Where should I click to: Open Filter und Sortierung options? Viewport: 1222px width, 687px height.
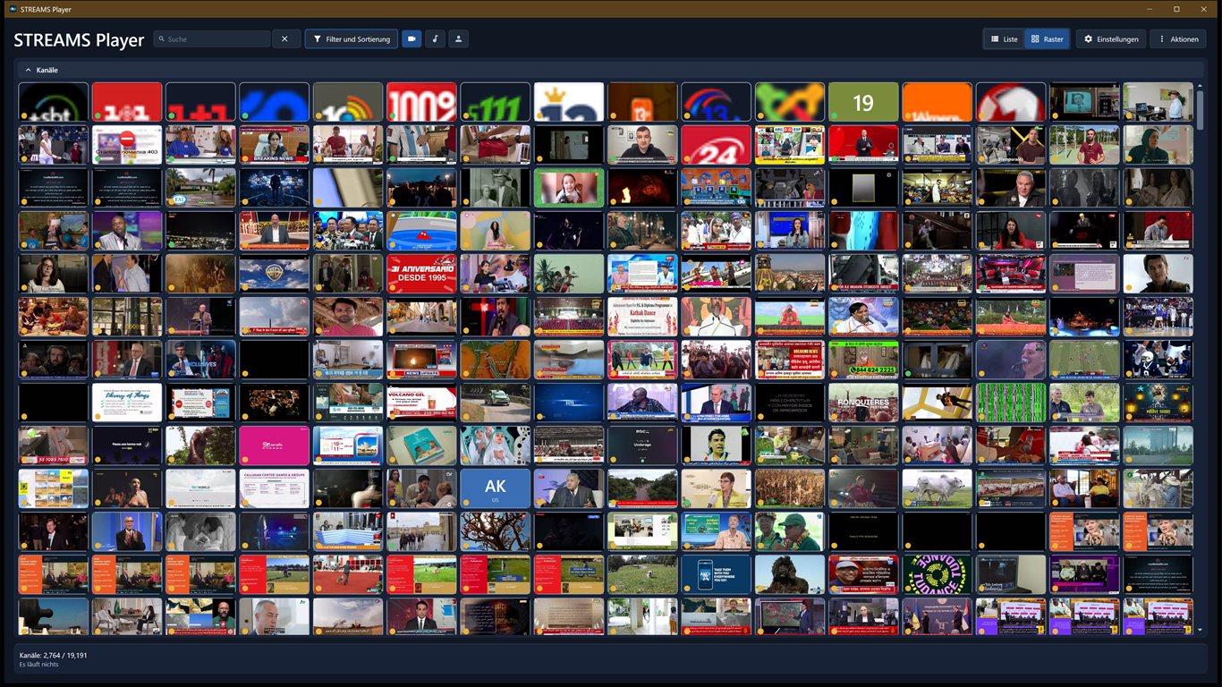pos(351,39)
